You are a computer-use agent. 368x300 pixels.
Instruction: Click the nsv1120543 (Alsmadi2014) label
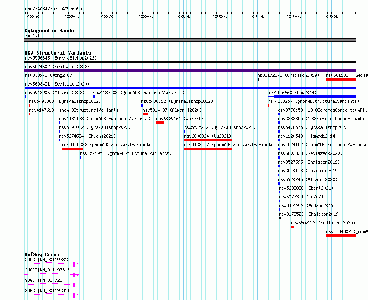(x=308, y=136)
